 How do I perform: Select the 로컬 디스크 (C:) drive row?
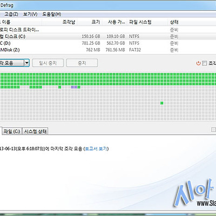(x=108, y=36)
